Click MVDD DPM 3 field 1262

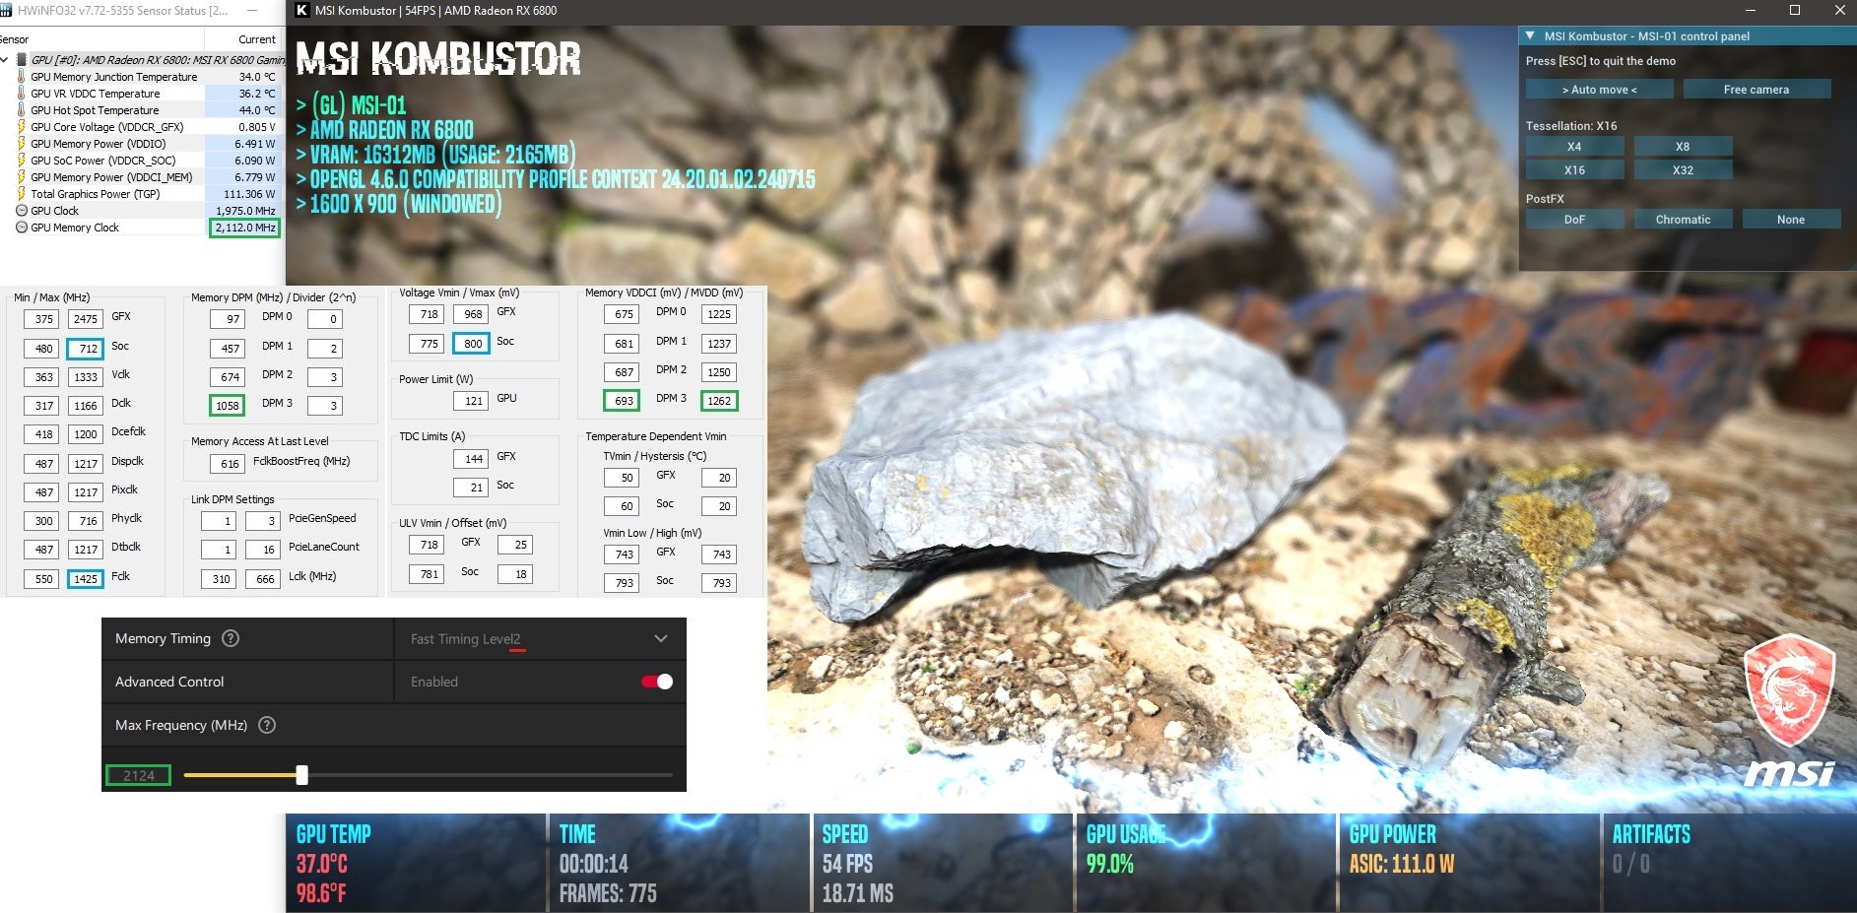pos(719,401)
